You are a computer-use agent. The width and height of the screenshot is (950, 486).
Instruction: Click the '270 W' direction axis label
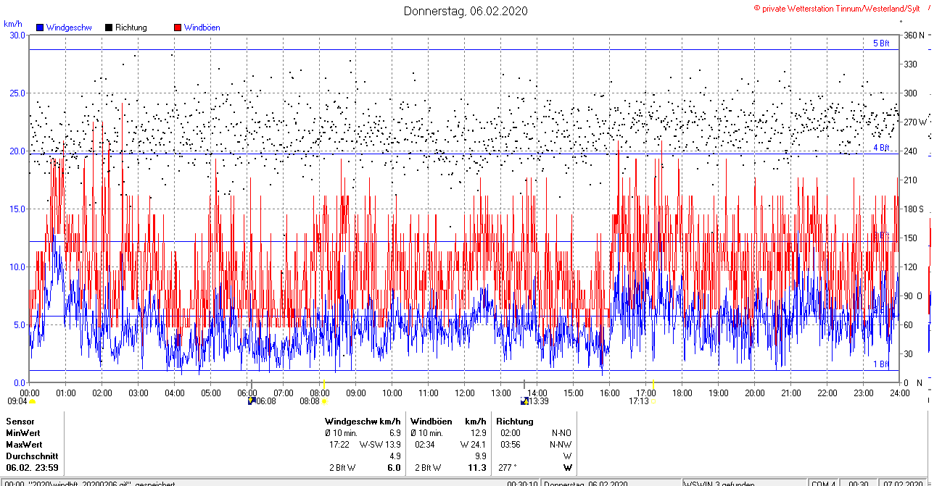pyautogui.click(x=914, y=122)
